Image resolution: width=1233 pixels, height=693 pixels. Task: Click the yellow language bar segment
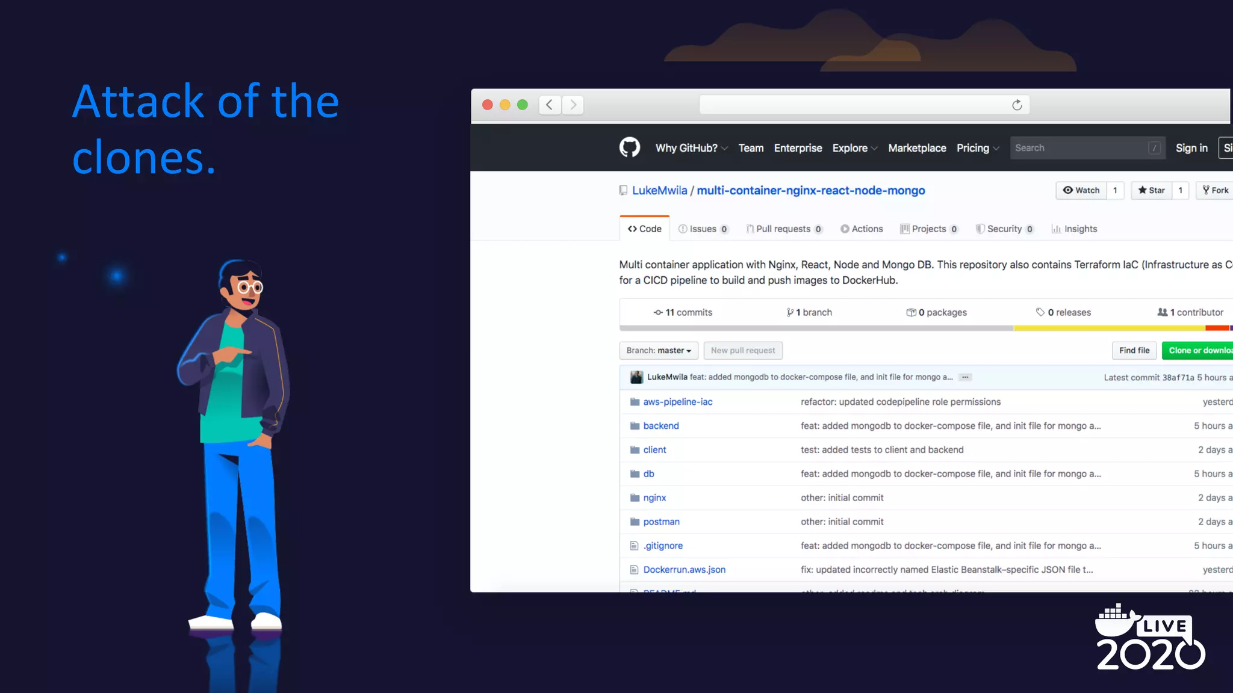pyautogui.click(x=1109, y=328)
